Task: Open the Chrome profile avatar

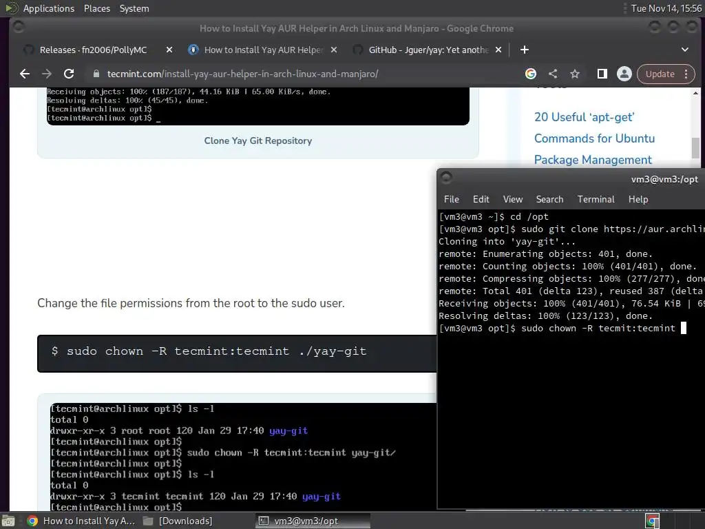Action: point(624,74)
